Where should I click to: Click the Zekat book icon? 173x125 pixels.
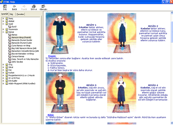tap(6, 67)
